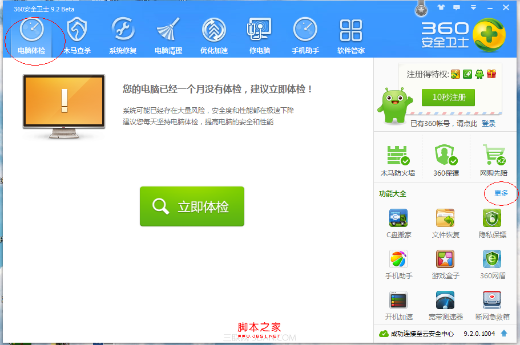Select the 电脑清理 broom tab

click(168, 36)
